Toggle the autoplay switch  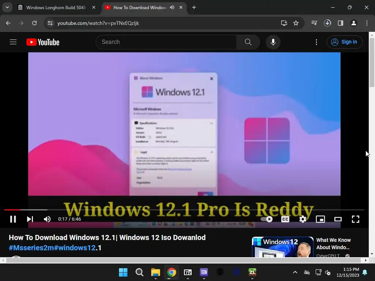coord(267,219)
